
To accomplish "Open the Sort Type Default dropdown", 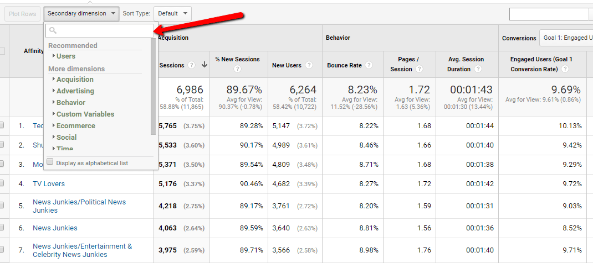I will [172, 13].
